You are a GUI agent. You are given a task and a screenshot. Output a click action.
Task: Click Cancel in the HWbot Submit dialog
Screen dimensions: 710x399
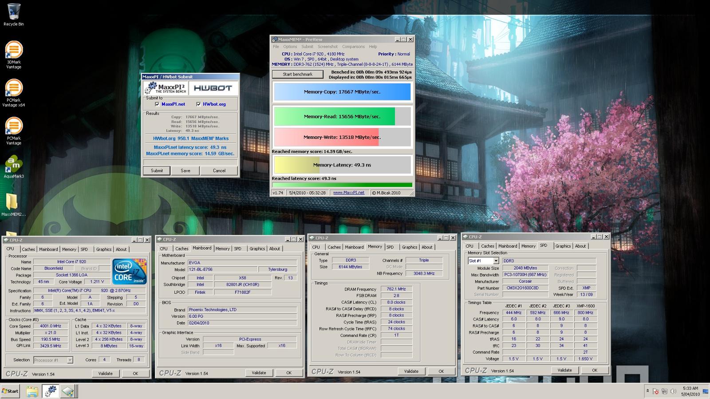[x=219, y=170]
